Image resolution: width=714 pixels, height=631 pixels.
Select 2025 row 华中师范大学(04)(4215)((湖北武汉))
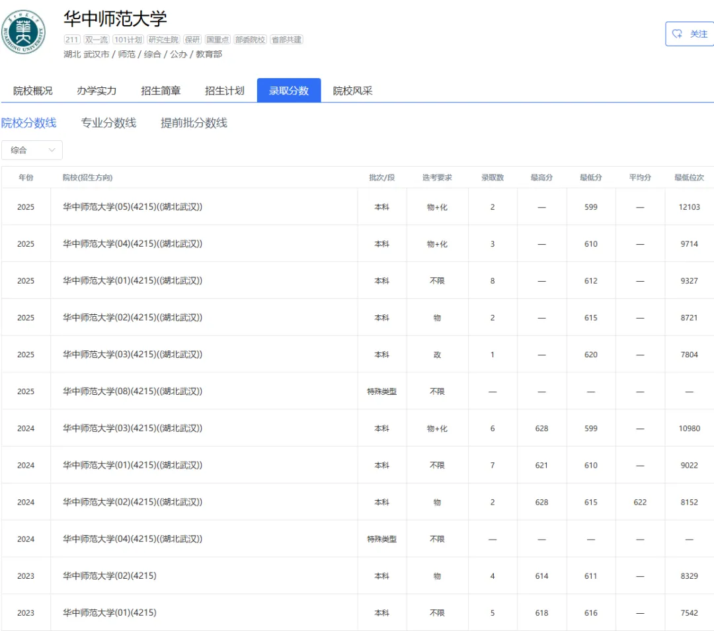click(x=358, y=244)
